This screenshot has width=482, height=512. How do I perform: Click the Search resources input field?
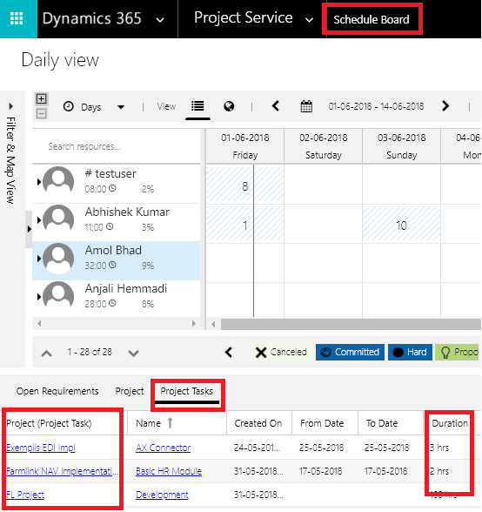point(117,146)
